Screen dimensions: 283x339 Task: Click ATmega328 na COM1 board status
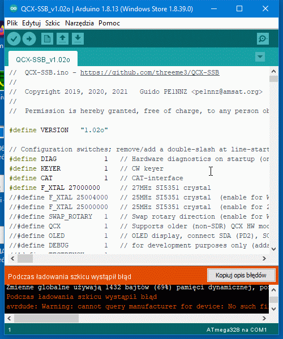tap(237, 330)
